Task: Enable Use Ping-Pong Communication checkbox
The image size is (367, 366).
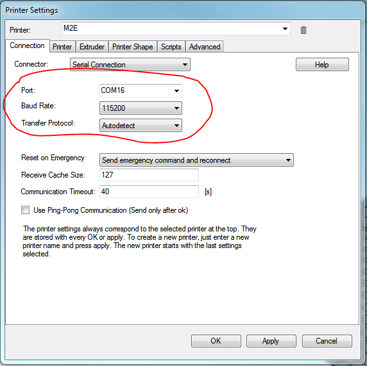Action: tap(25, 210)
